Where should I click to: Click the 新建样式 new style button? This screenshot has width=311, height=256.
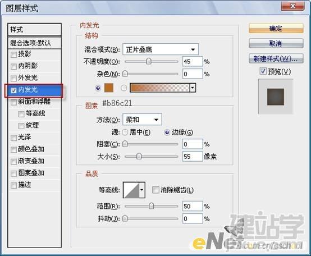click(x=276, y=59)
